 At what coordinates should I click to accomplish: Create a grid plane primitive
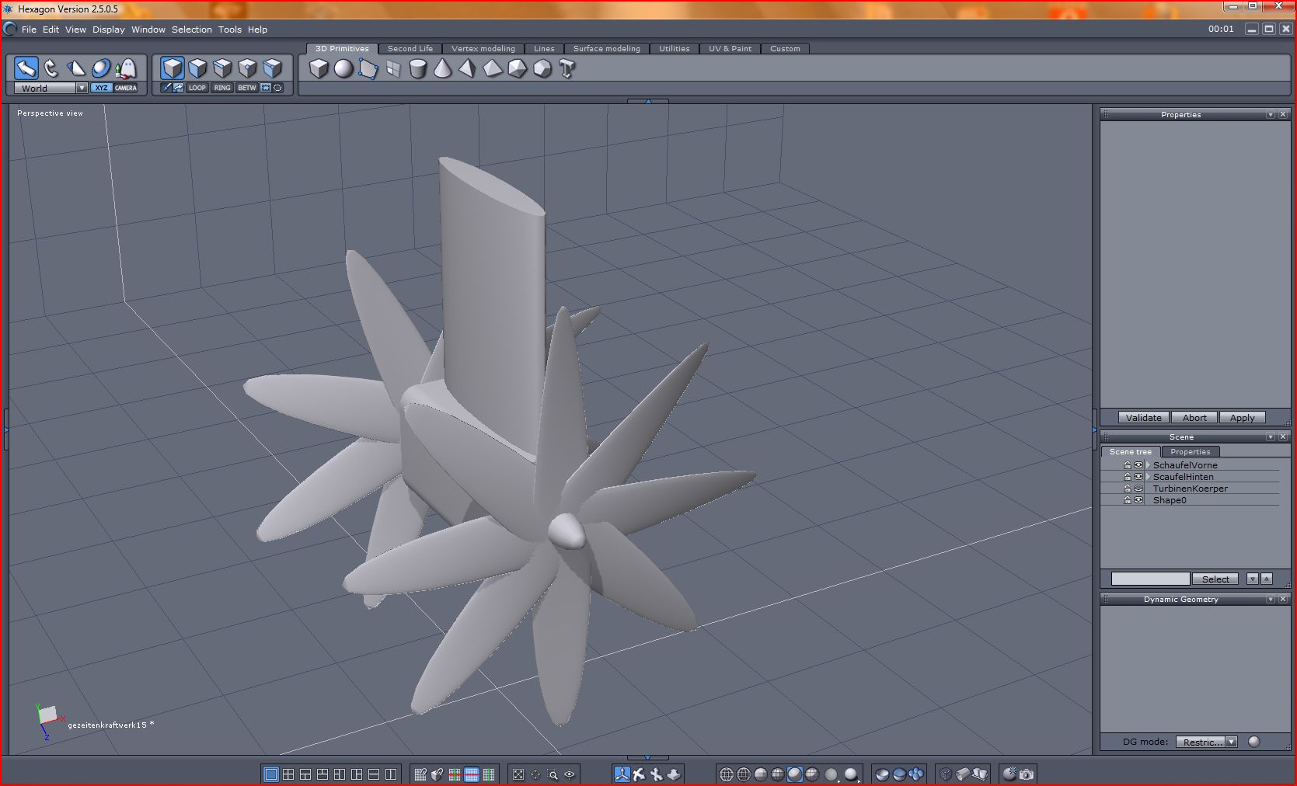[393, 69]
